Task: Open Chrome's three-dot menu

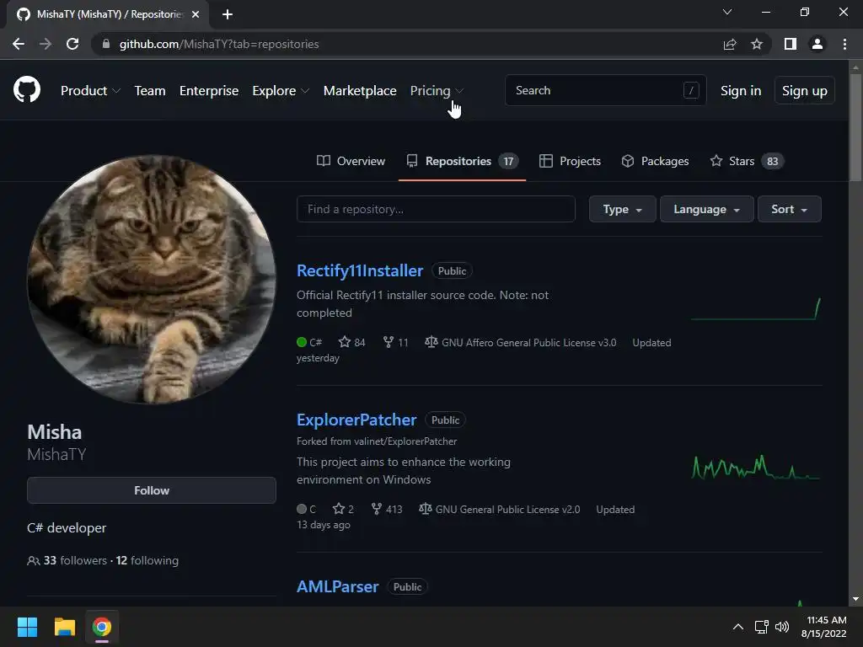Action: (844, 44)
